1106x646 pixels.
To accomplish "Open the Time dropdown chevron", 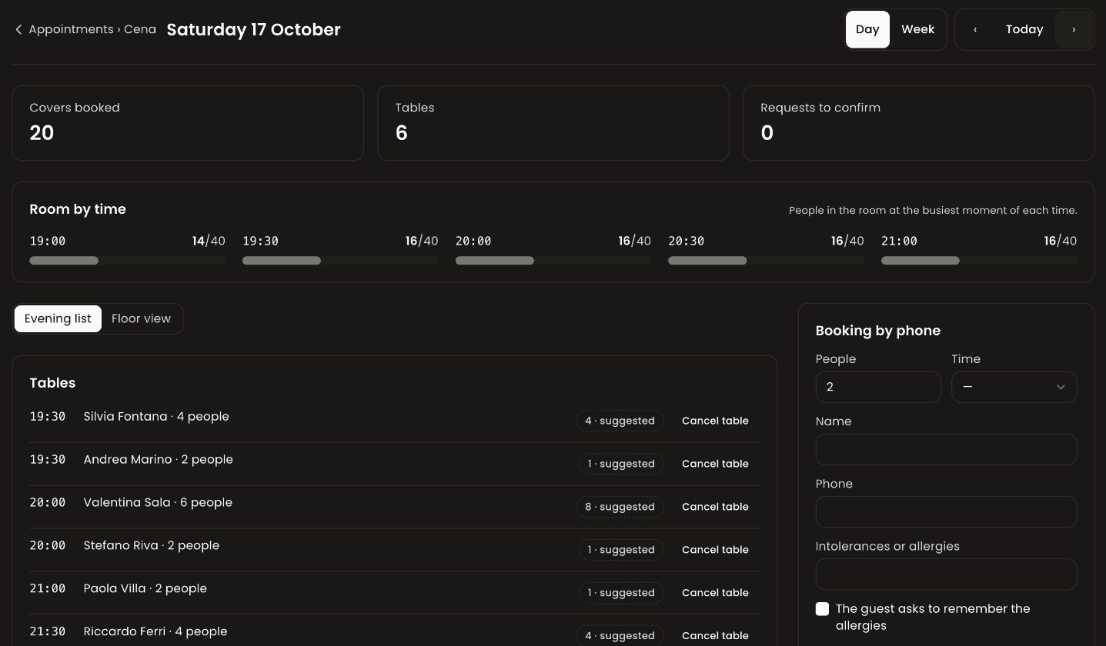I will (1061, 387).
